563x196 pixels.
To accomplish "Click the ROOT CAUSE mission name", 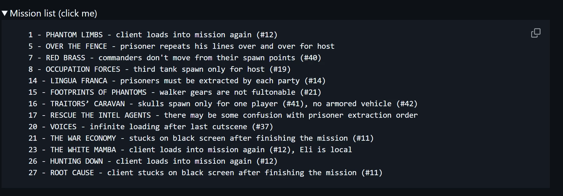I will [x=72, y=173].
